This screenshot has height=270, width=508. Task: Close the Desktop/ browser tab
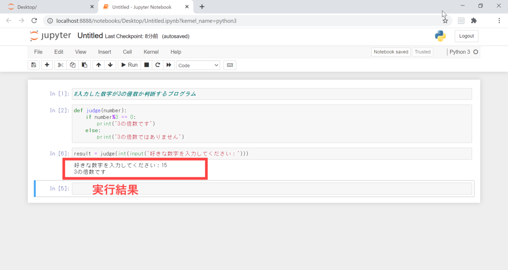tap(92, 7)
